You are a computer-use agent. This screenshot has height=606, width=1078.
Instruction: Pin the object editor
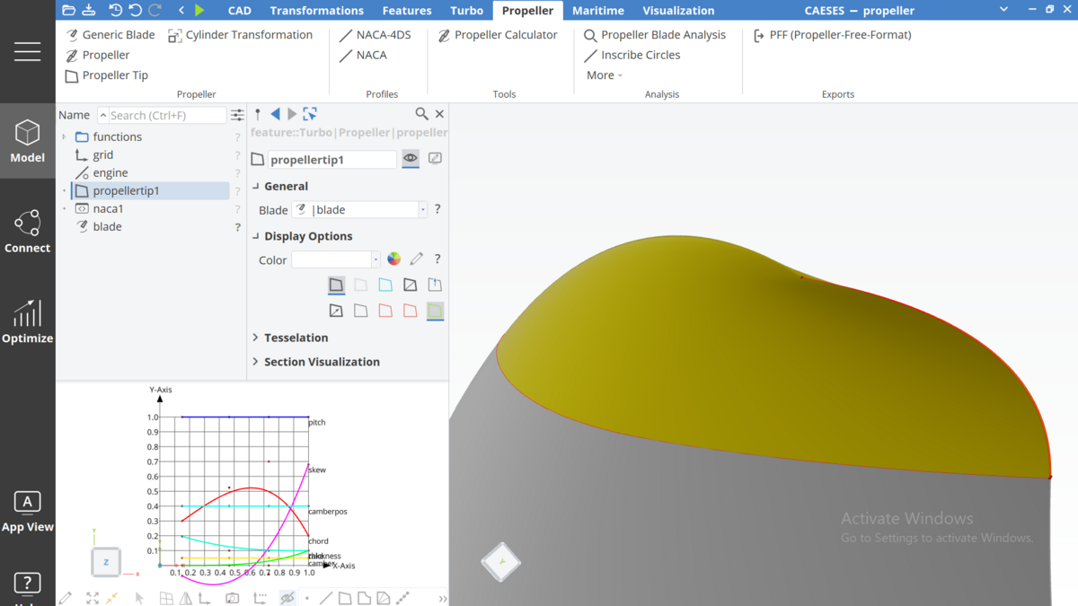tap(258, 114)
